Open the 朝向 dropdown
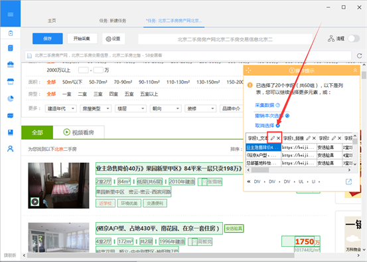This screenshot has height=262, width=367. (165, 108)
